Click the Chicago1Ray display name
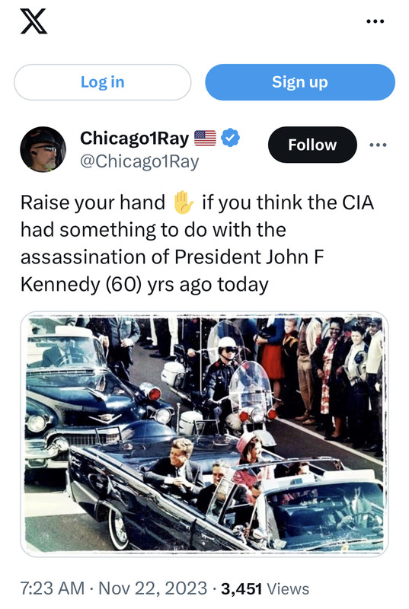 point(134,138)
